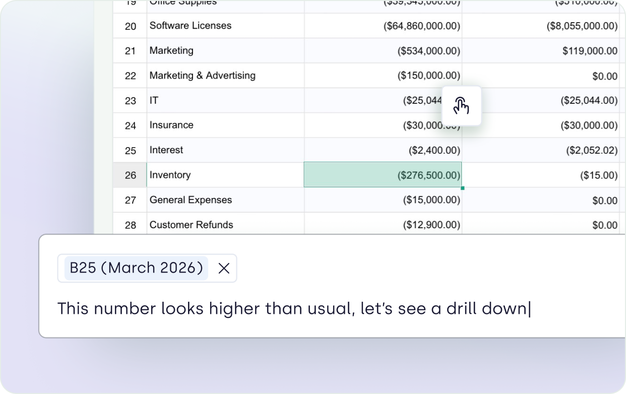Select the highlighted ($276,500.00) Inventory cell

383,175
